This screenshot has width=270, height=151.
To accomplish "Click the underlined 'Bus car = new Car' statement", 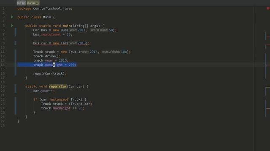I will click(61, 43).
